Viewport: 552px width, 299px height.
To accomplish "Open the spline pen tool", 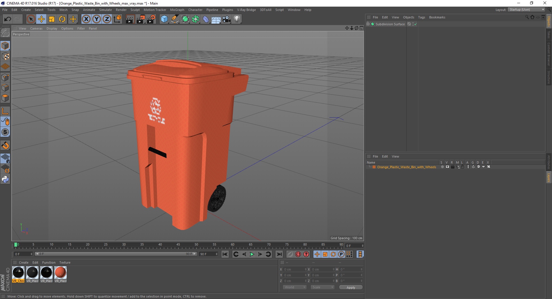I will pos(175,19).
